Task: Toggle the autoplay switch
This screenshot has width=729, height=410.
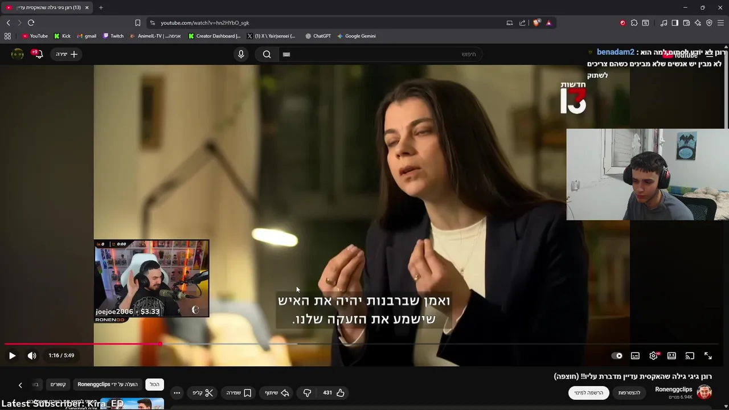Action: pyautogui.click(x=617, y=355)
